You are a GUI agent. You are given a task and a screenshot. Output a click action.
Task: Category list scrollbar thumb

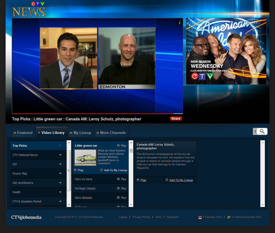[69, 171]
